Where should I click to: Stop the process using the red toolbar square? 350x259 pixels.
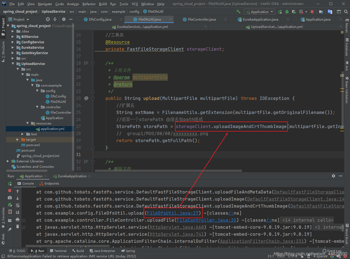[x=312, y=12]
